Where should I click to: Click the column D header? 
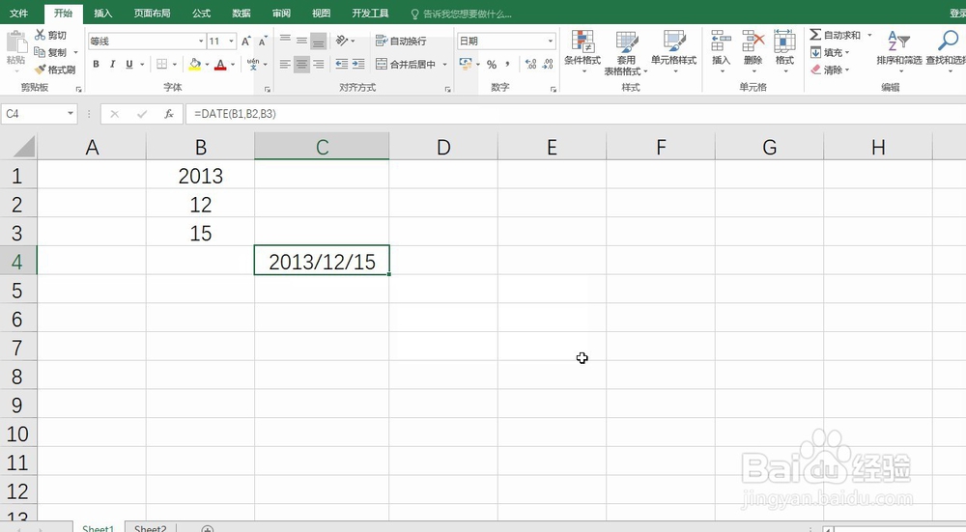[x=443, y=147]
